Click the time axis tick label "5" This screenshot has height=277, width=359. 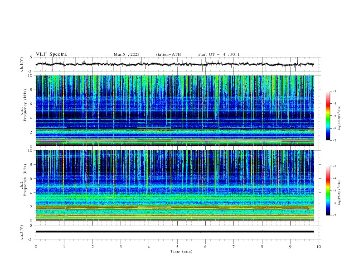point(177,247)
